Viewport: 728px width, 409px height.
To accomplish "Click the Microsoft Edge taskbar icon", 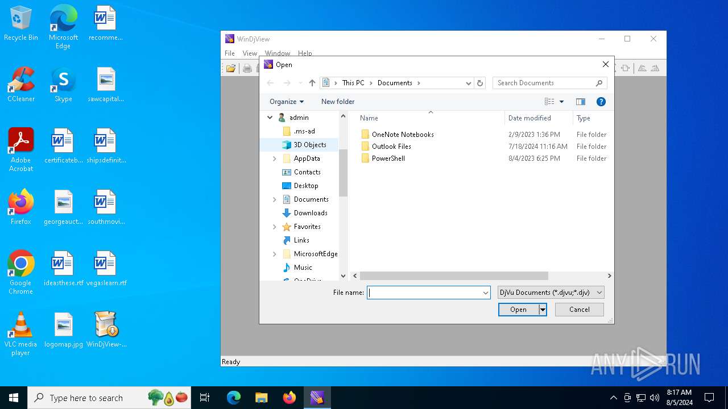I will click(234, 398).
